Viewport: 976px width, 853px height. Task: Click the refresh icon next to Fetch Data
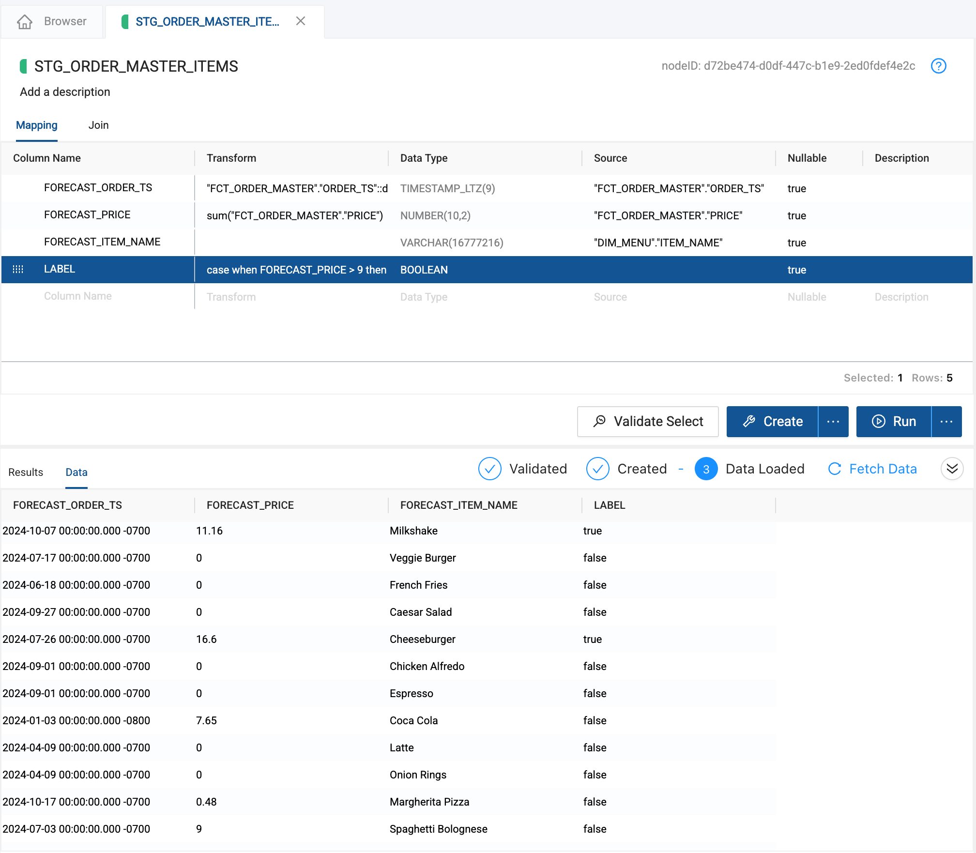point(835,469)
